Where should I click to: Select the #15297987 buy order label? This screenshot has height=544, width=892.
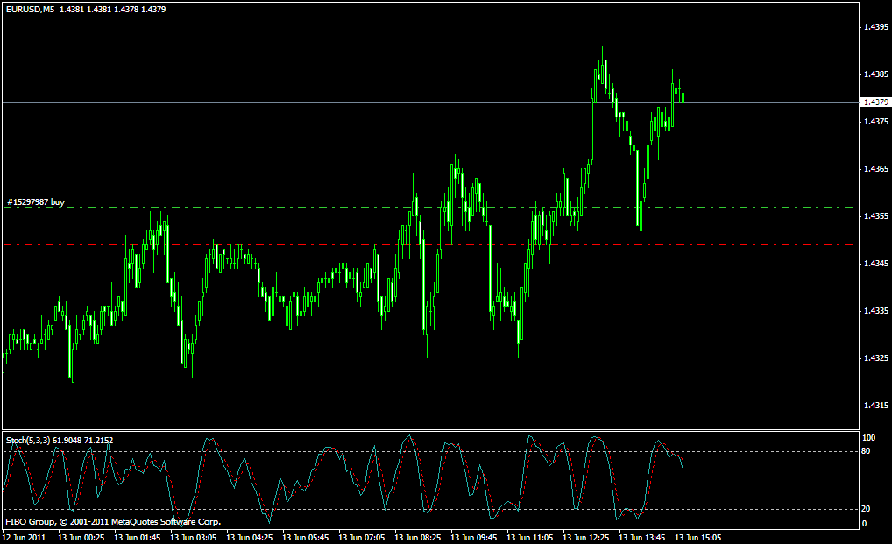pos(36,202)
